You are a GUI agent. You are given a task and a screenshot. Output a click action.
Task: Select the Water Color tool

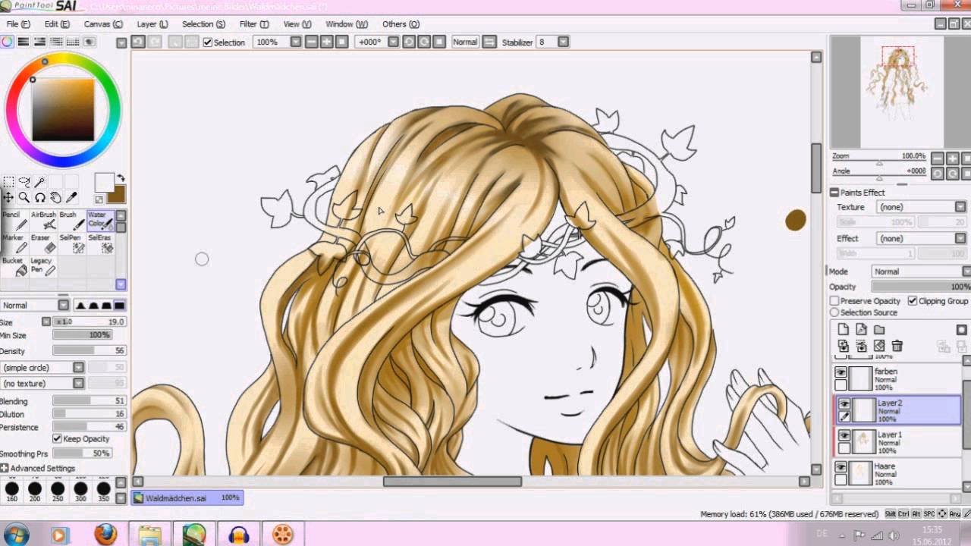pos(99,221)
